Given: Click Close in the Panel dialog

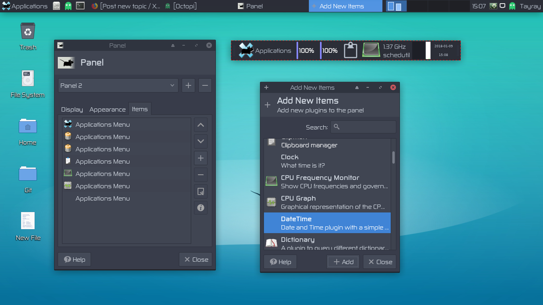Looking at the screenshot, I should pos(196,259).
